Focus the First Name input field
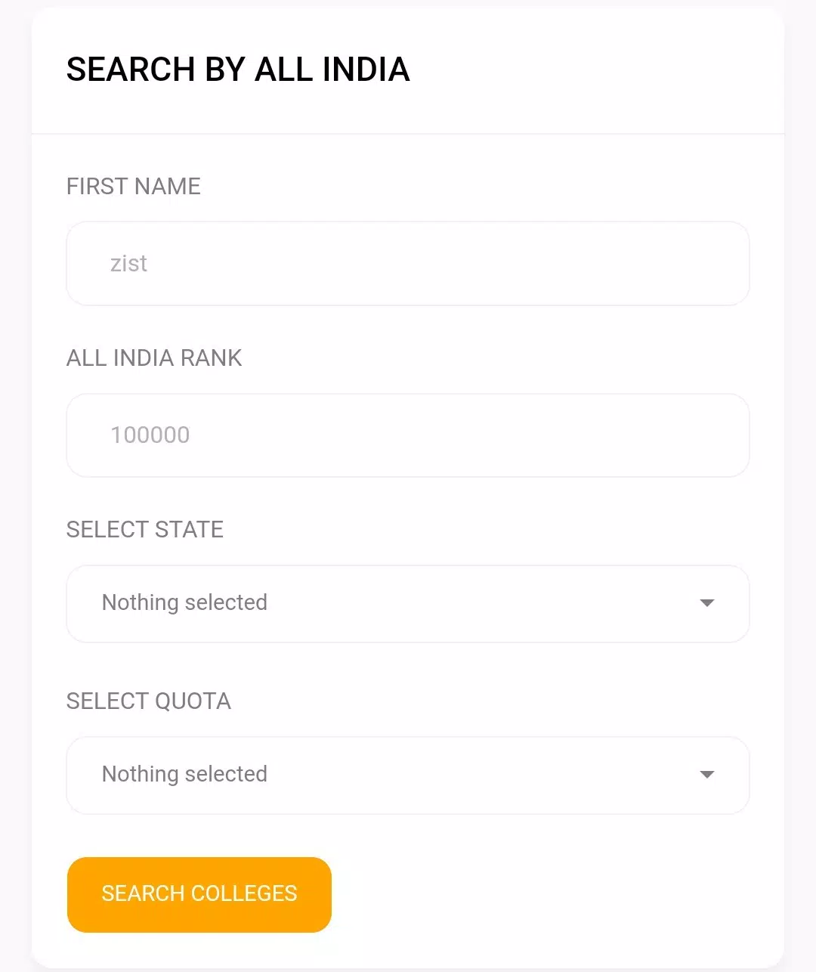Screen dimensions: 816x972 click(x=408, y=264)
